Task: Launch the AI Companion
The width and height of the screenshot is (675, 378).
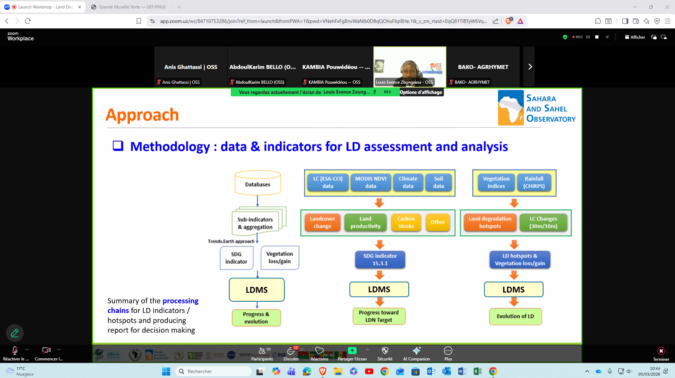Action: 416,353
